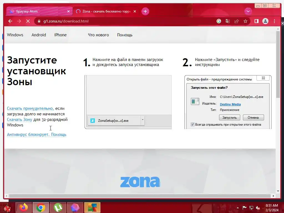
Task: Open Что нового page
Action: click(98, 35)
